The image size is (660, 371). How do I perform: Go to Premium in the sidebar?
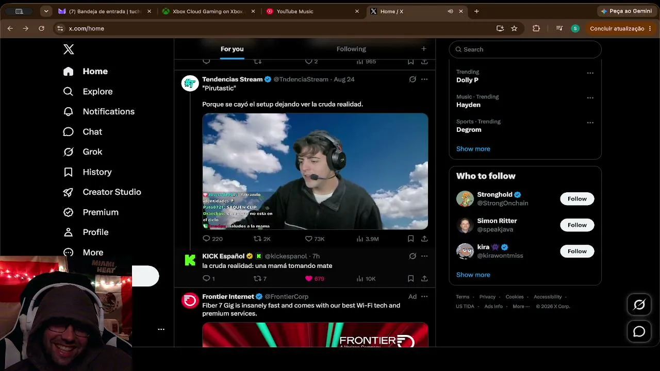pos(91,212)
